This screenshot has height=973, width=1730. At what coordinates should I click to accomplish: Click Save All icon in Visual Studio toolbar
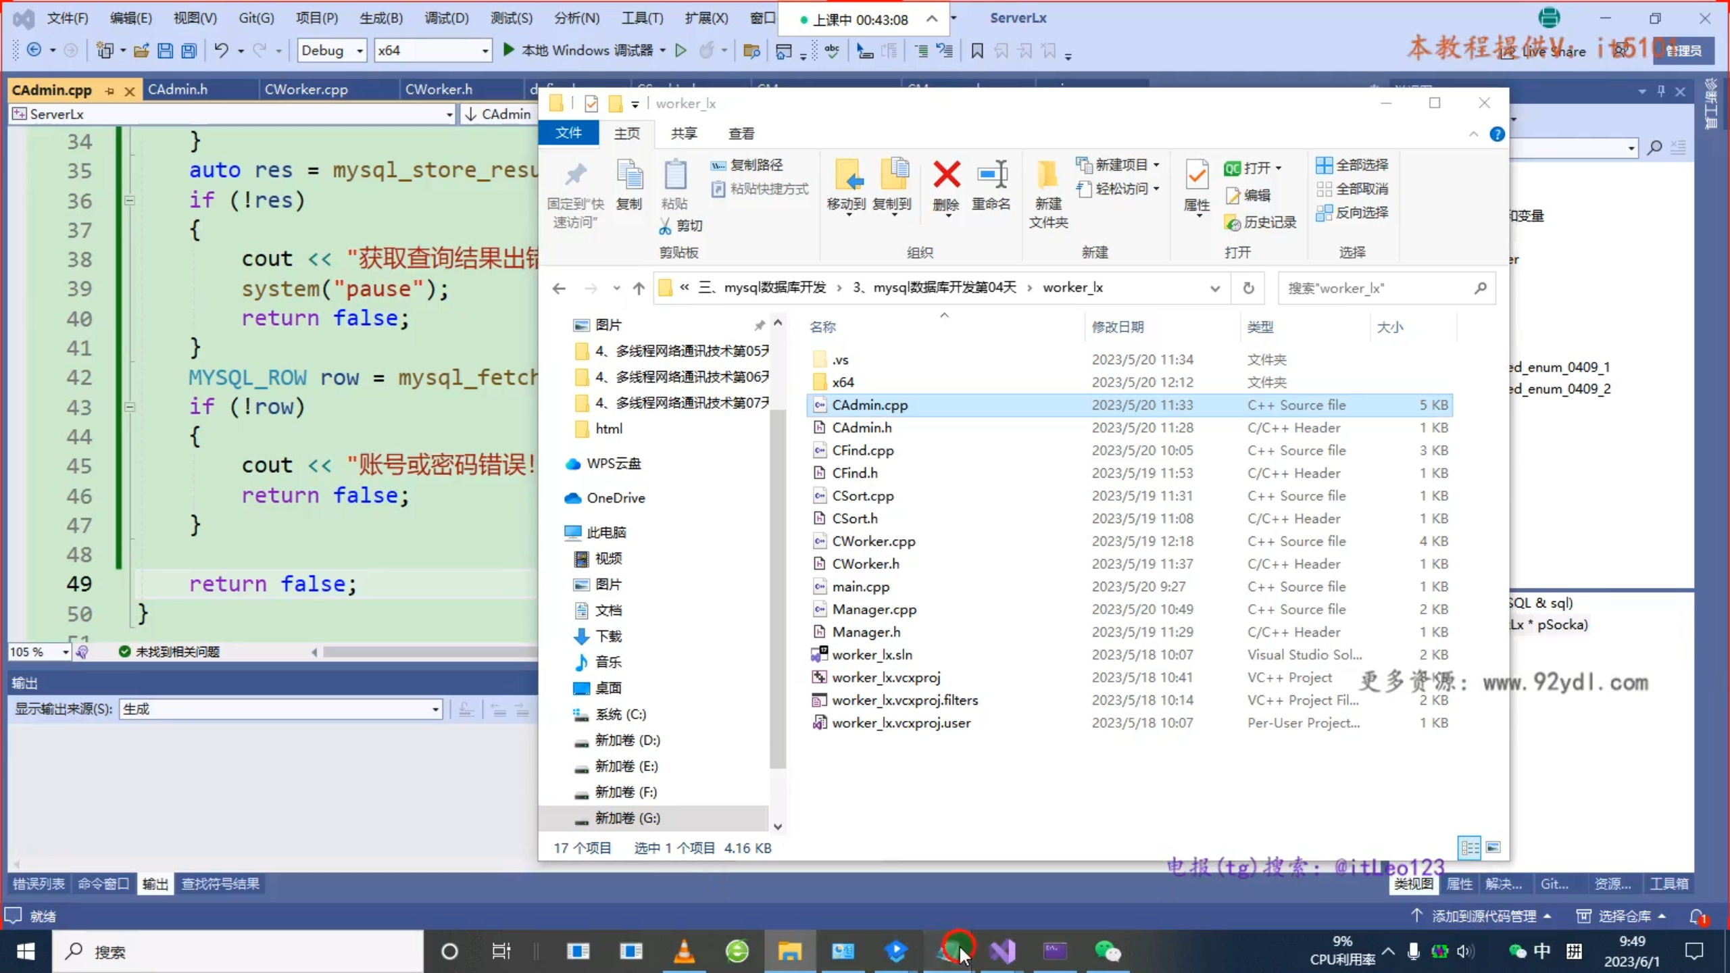pos(190,51)
